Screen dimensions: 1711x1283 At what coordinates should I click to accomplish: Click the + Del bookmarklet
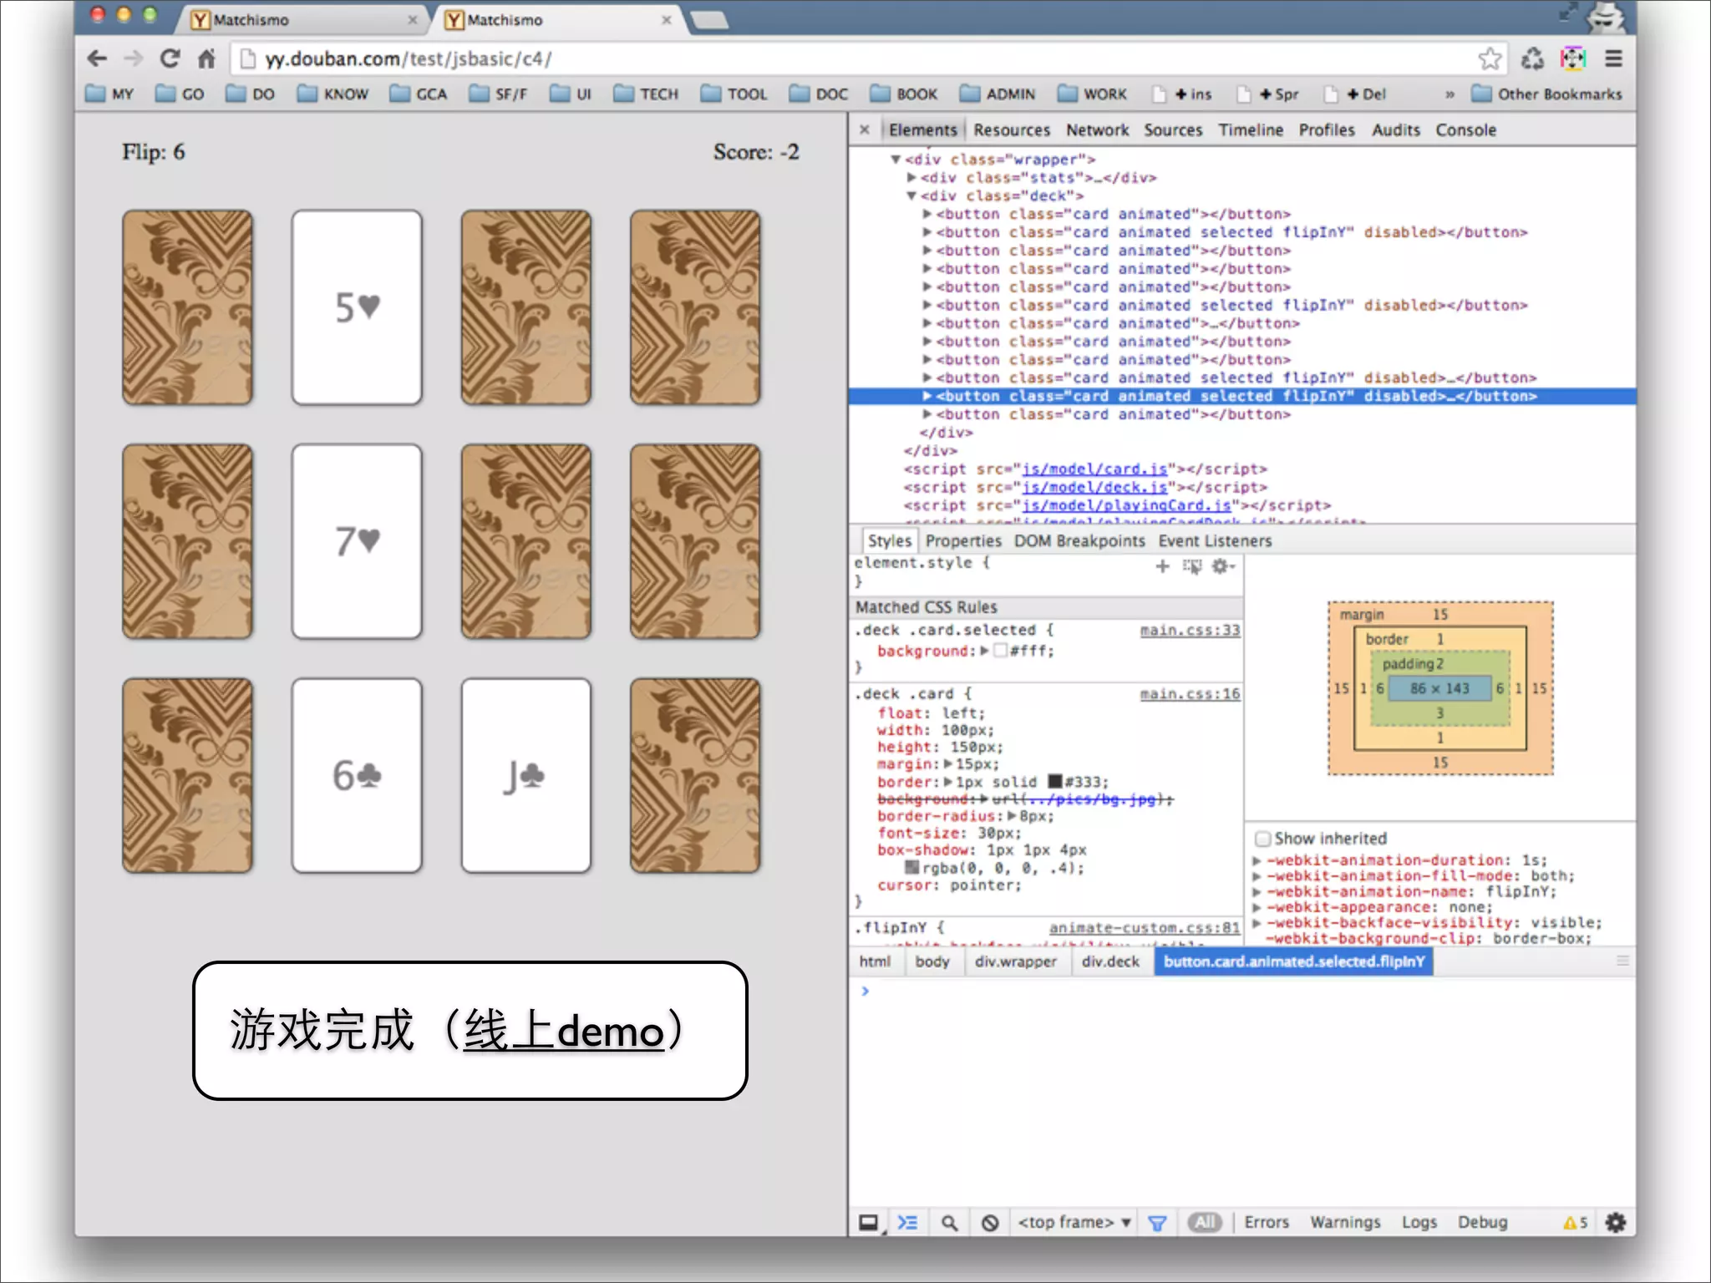pos(1355,94)
